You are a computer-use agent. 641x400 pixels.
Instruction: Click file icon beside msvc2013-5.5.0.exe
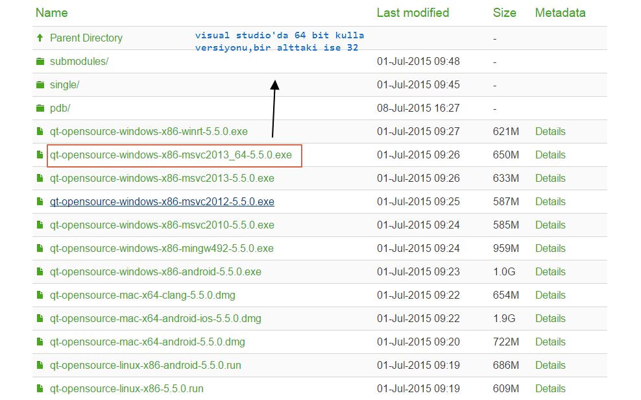[x=40, y=178]
